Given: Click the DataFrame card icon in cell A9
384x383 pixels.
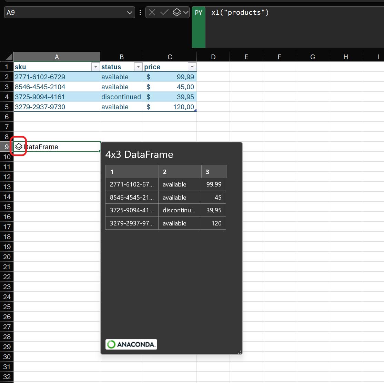Looking at the screenshot, I should pos(19,146).
